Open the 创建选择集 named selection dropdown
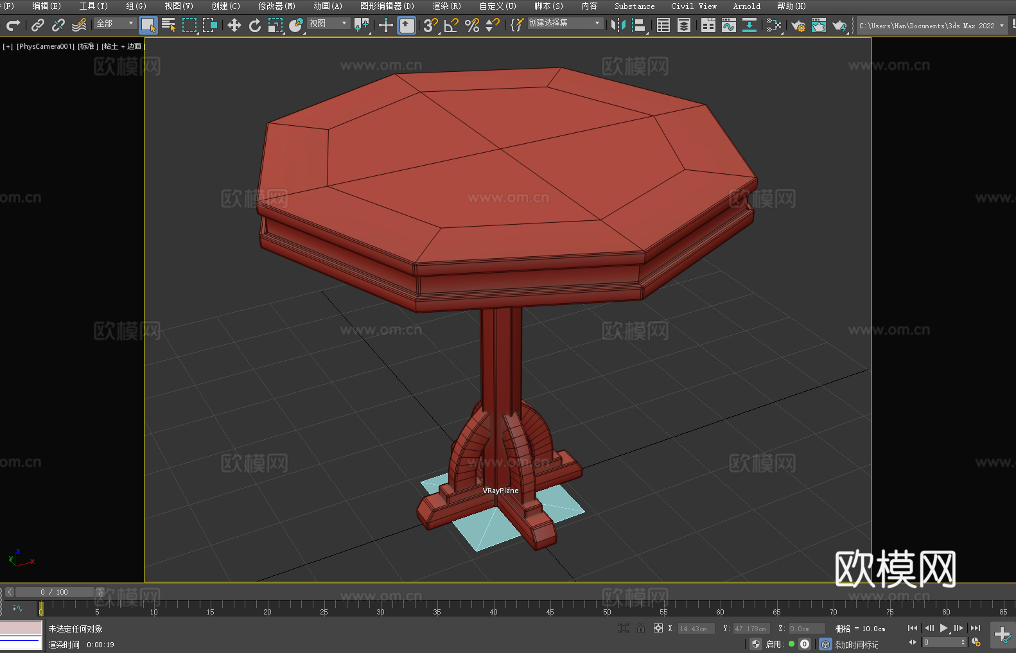1016x653 pixels. point(565,23)
